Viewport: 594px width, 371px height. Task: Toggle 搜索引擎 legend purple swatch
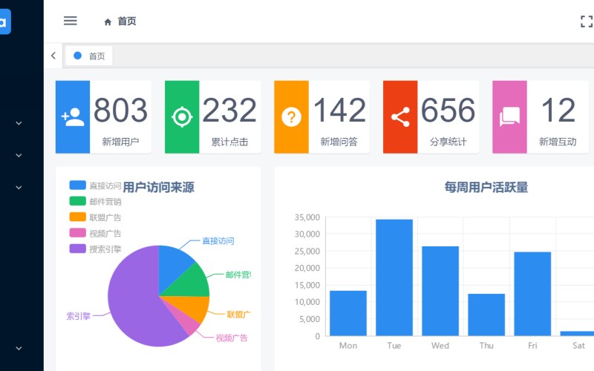click(x=78, y=249)
